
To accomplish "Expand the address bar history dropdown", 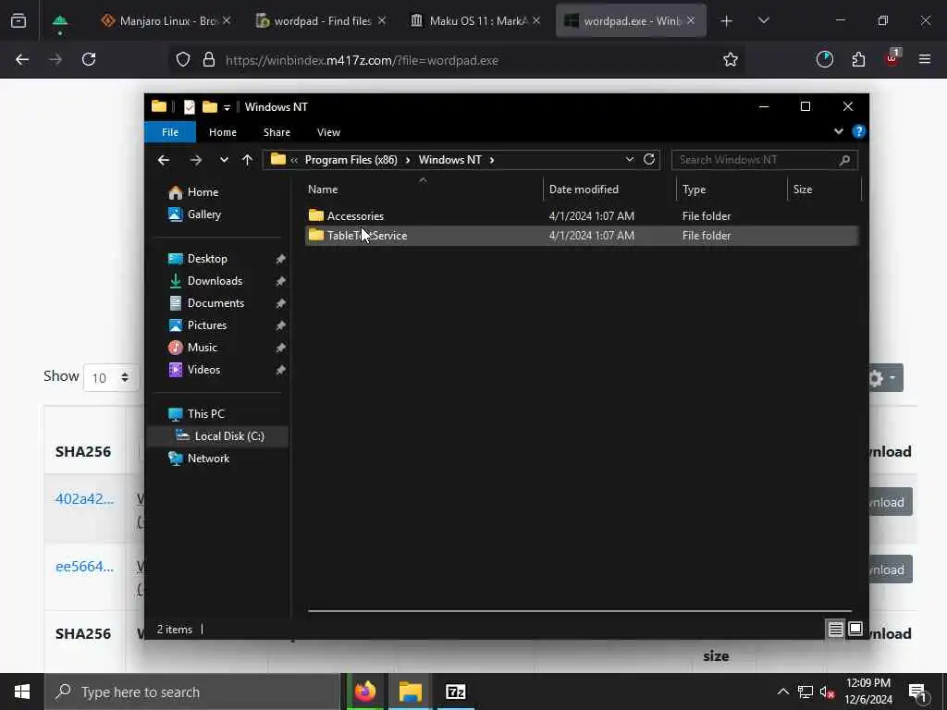I will [x=629, y=159].
